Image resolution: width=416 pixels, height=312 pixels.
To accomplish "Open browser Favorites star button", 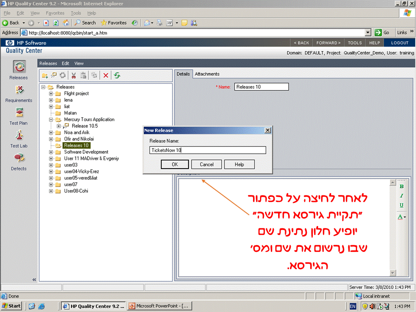I will [114, 23].
